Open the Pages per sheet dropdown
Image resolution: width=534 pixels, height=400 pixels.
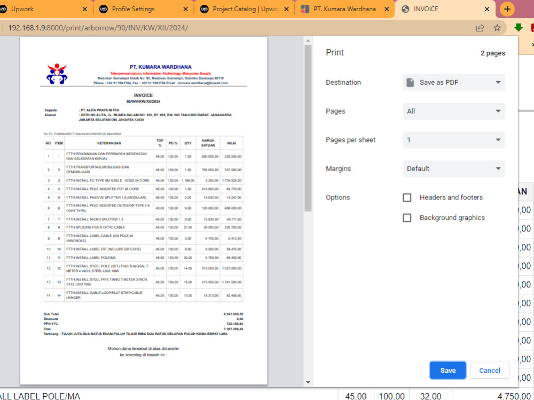(453, 140)
